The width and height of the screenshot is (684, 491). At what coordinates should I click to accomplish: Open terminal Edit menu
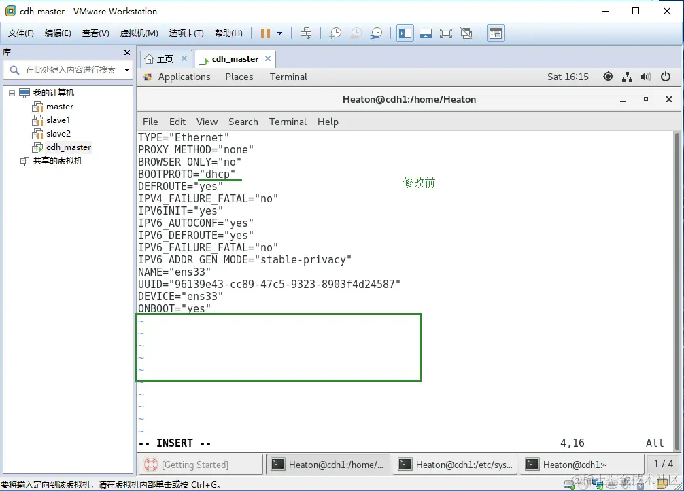pos(177,122)
